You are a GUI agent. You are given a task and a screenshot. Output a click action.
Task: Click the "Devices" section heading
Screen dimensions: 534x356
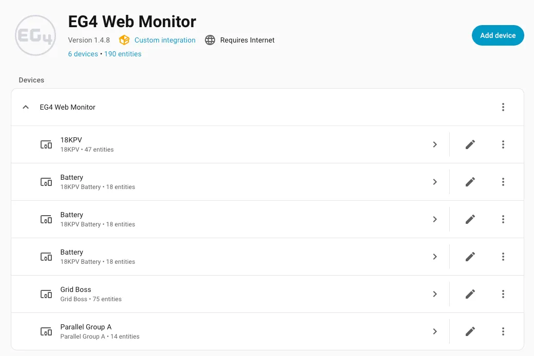pos(31,80)
